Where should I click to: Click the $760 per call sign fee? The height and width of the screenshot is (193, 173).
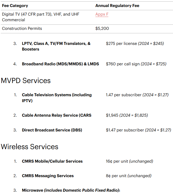(123, 64)
